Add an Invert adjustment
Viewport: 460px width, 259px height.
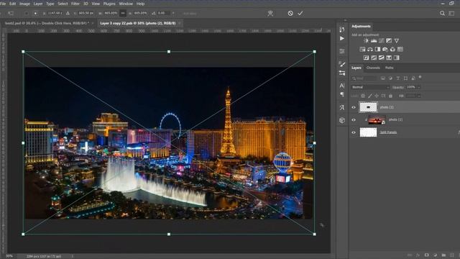coord(366,58)
